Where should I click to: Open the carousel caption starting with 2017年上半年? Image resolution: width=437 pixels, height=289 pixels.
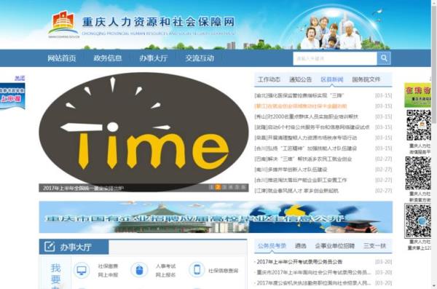[x=83, y=188]
